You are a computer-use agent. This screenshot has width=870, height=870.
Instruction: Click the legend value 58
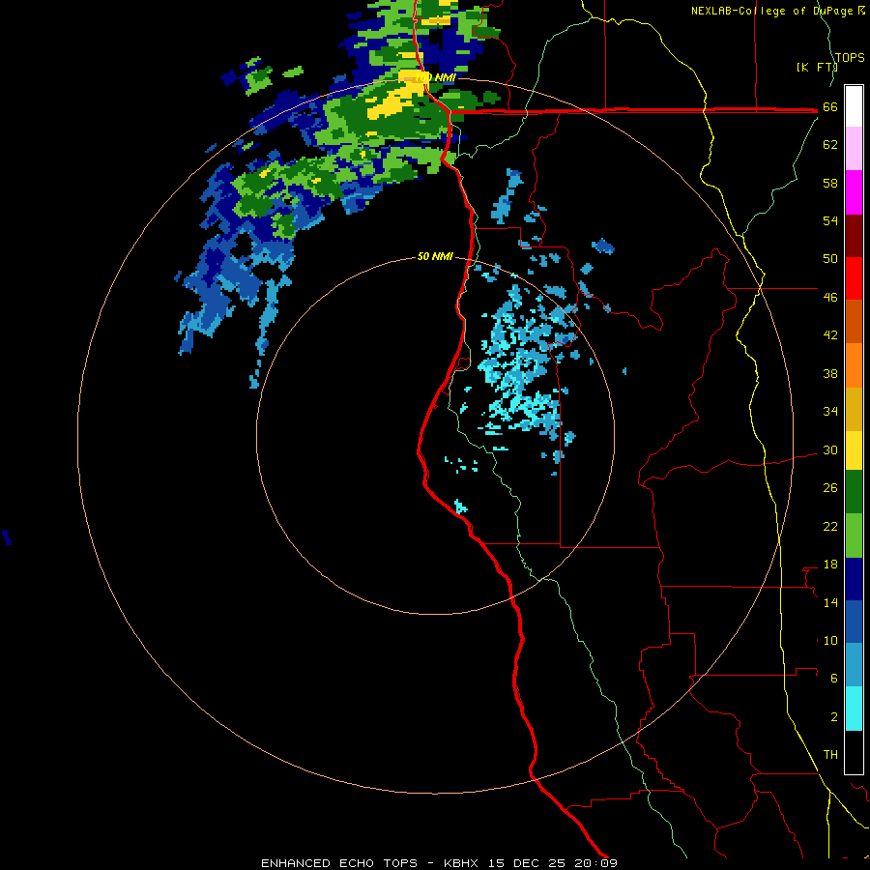click(830, 183)
